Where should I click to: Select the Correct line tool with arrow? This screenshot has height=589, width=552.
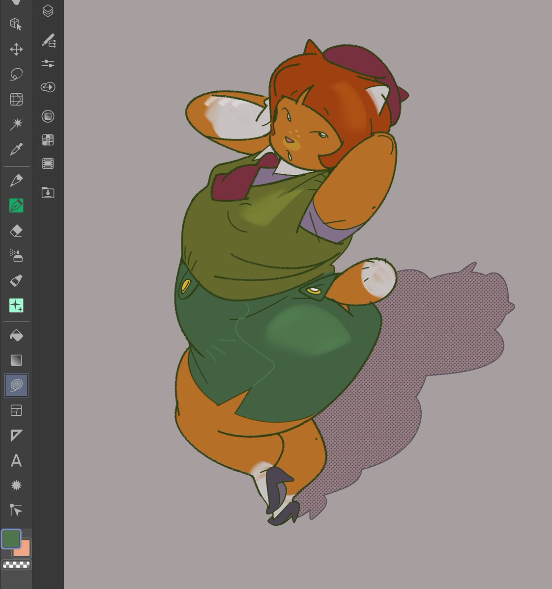click(16, 510)
